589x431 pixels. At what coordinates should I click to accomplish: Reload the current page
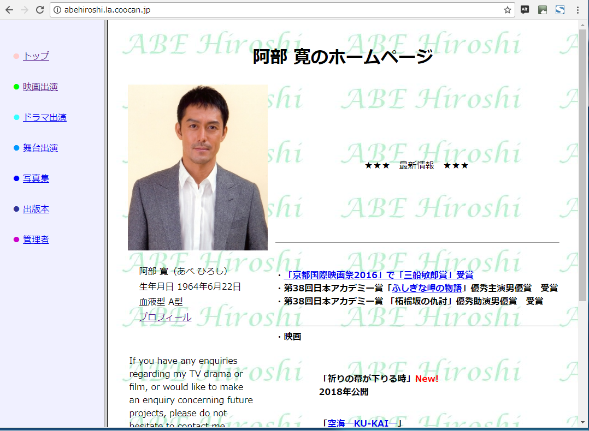(39, 10)
